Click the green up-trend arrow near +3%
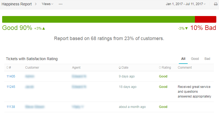This screenshot has height=113, width=219. pos(44,28)
